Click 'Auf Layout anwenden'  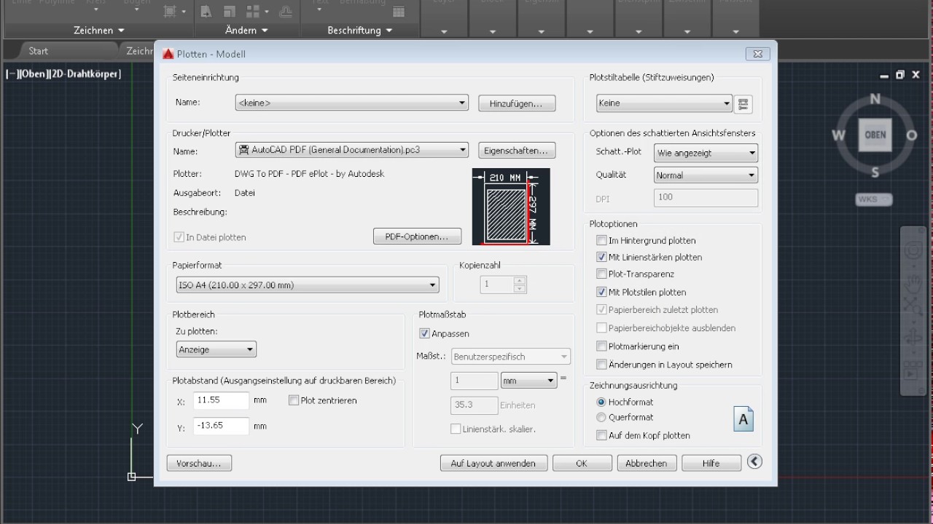tap(493, 463)
